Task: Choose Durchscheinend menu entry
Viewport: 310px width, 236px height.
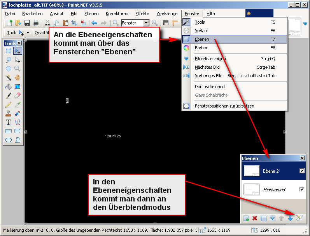Action: click(x=235, y=87)
